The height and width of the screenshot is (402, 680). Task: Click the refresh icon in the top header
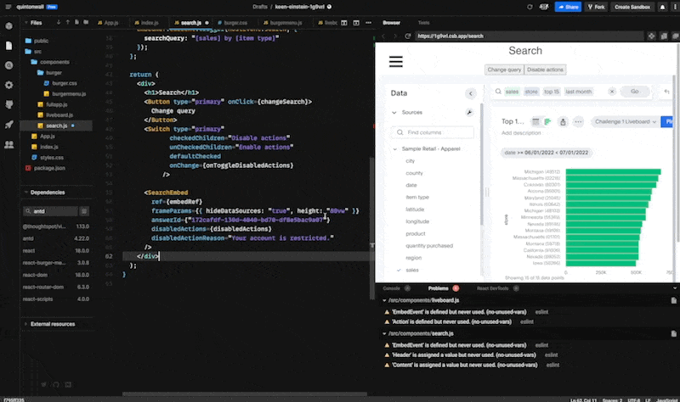tap(530, 7)
